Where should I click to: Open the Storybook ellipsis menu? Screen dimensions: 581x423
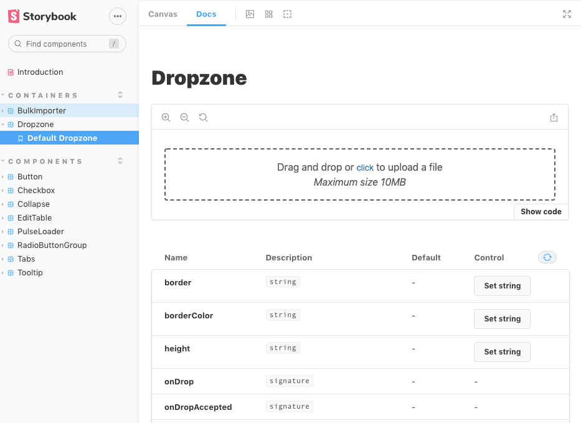click(118, 16)
